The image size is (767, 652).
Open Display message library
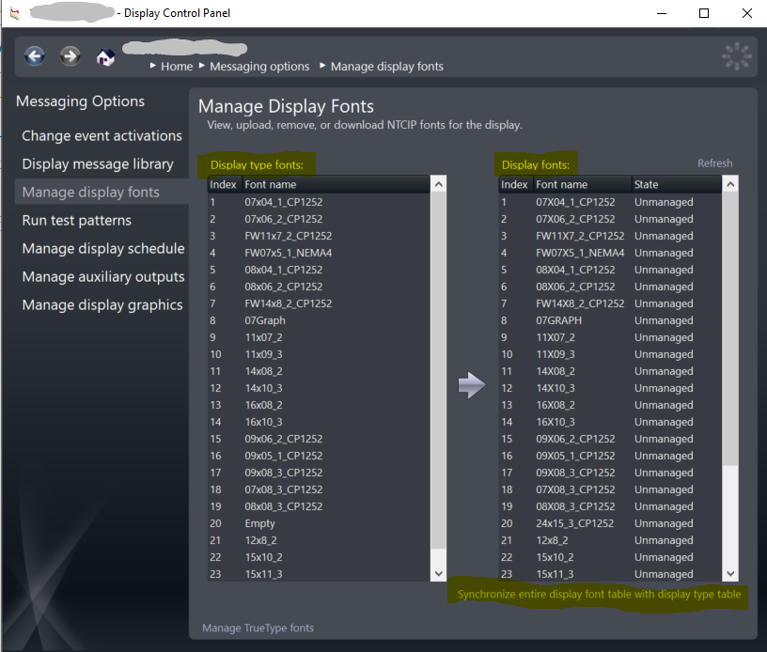tap(98, 164)
